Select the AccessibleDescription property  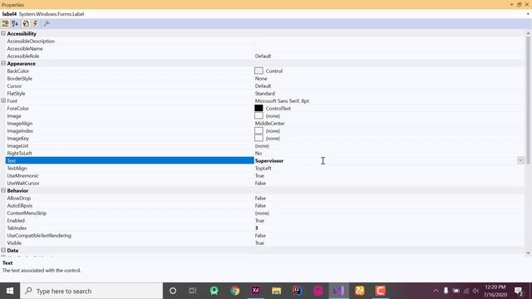pos(31,41)
